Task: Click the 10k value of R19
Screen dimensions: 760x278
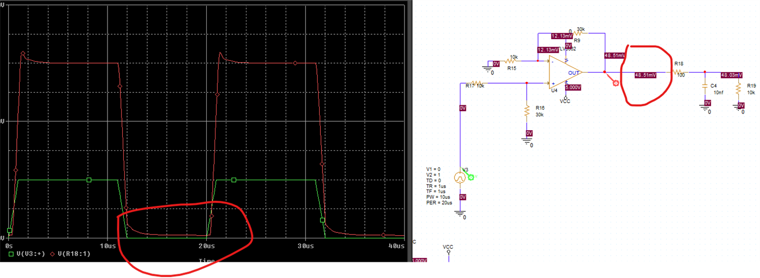Action: [x=751, y=92]
